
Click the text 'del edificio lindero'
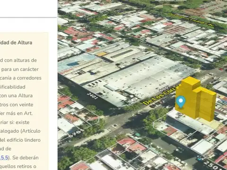[20, 140]
